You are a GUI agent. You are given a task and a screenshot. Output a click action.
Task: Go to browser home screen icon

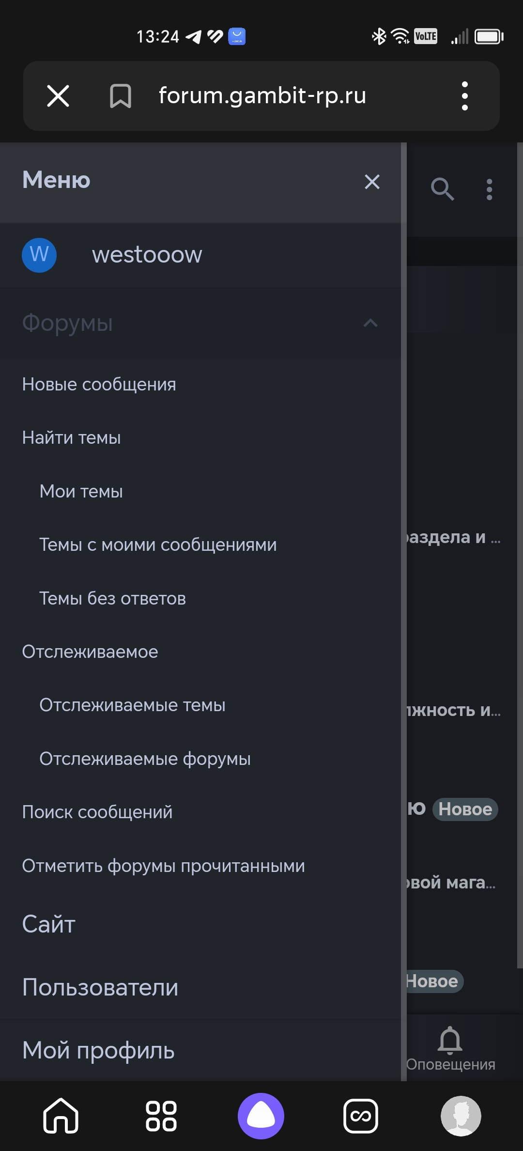tap(61, 1116)
